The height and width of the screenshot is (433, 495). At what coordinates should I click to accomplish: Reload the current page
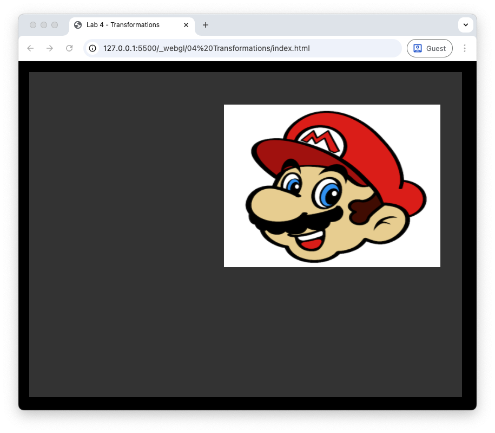tap(69, 48)
